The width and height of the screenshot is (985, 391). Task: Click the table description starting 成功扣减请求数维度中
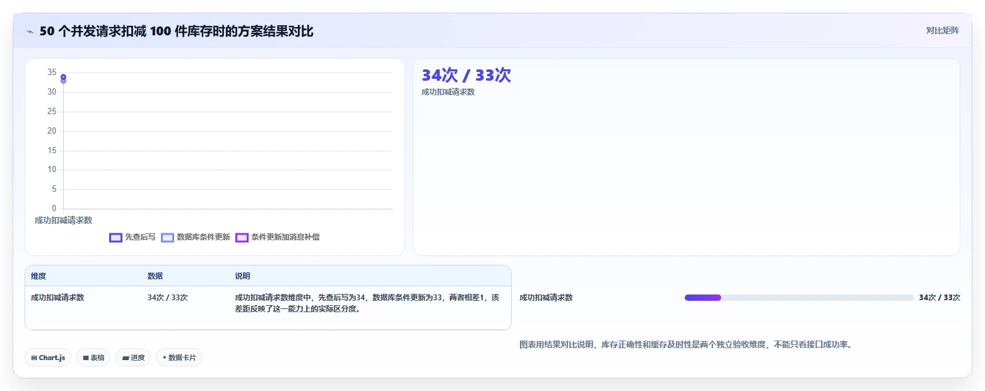pyautogui.click(x=367, y=303)
